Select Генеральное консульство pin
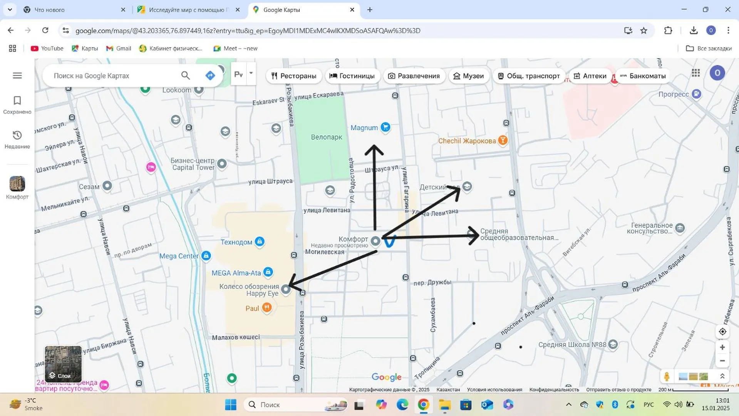 (x=680, y=228)
